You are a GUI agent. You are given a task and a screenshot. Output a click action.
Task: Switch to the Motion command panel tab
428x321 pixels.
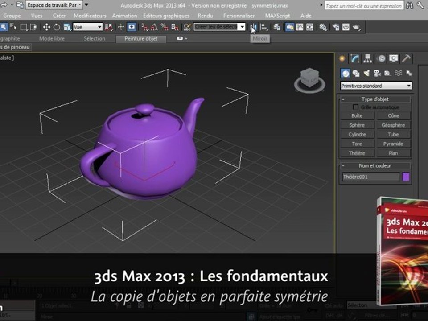[381, 58]
